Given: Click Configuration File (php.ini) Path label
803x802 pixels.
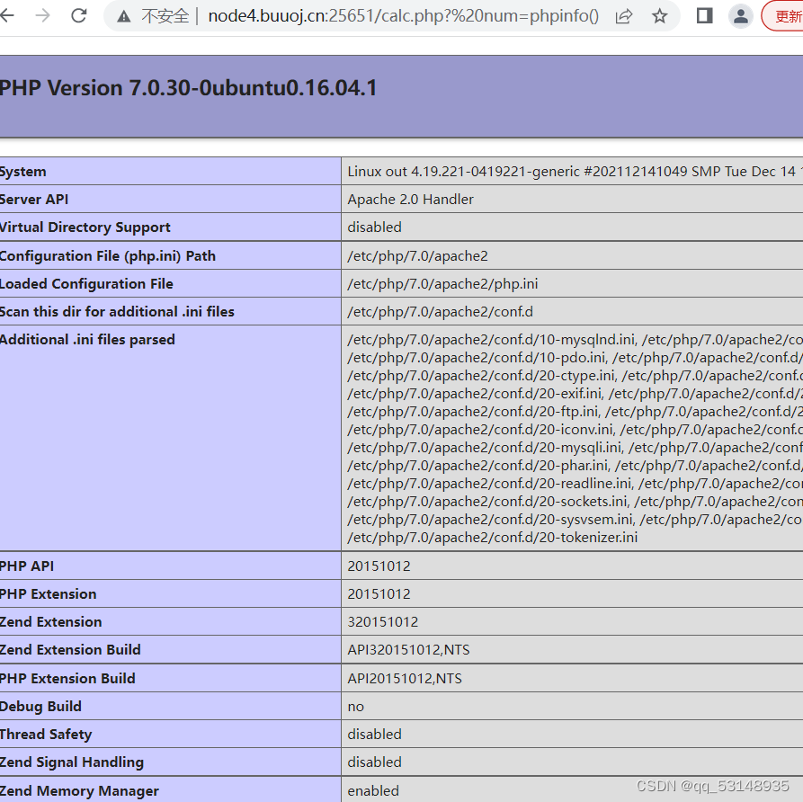Looking at the screenshot, I should (x=108, y=256).
